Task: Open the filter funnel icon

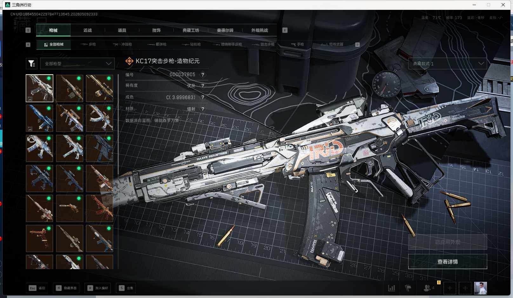Action: point(32,63)
